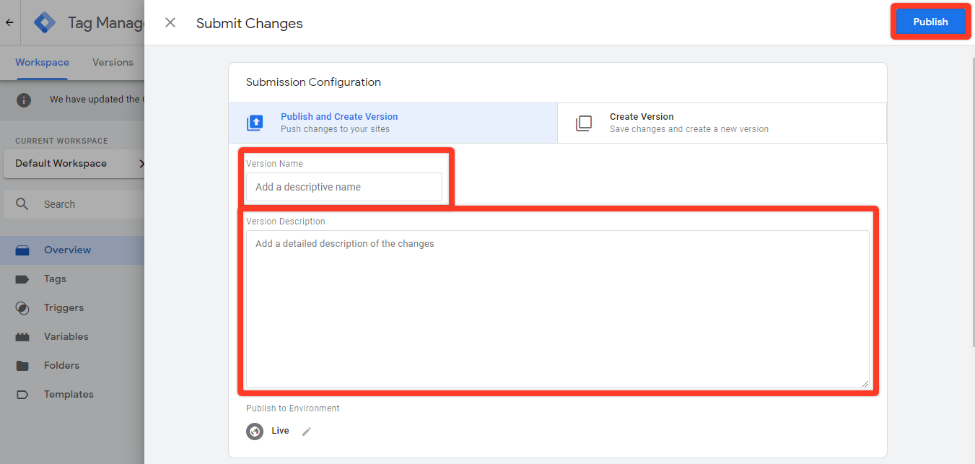
Task: Switch to the Workspace tab
Action: tap(42, 62)
